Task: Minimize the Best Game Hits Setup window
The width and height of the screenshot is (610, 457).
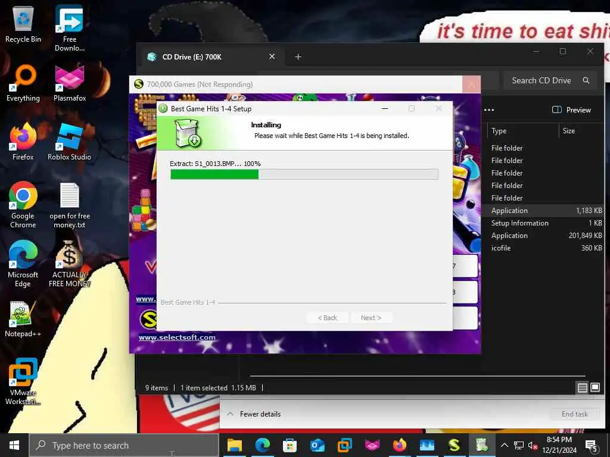Action: click(385, 109)
